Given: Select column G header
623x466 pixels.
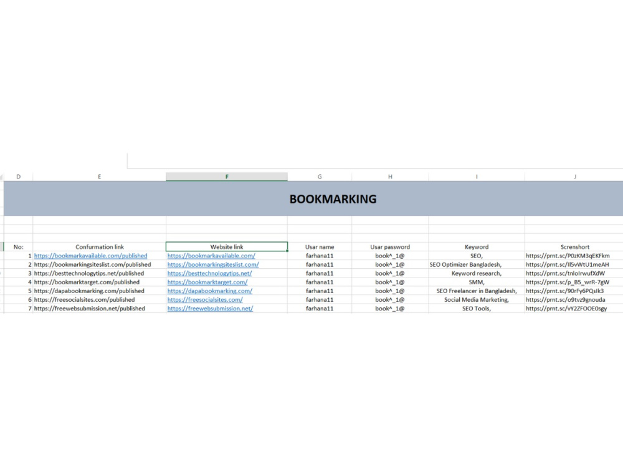Looking at the screenshot, I should pos(320,177).
